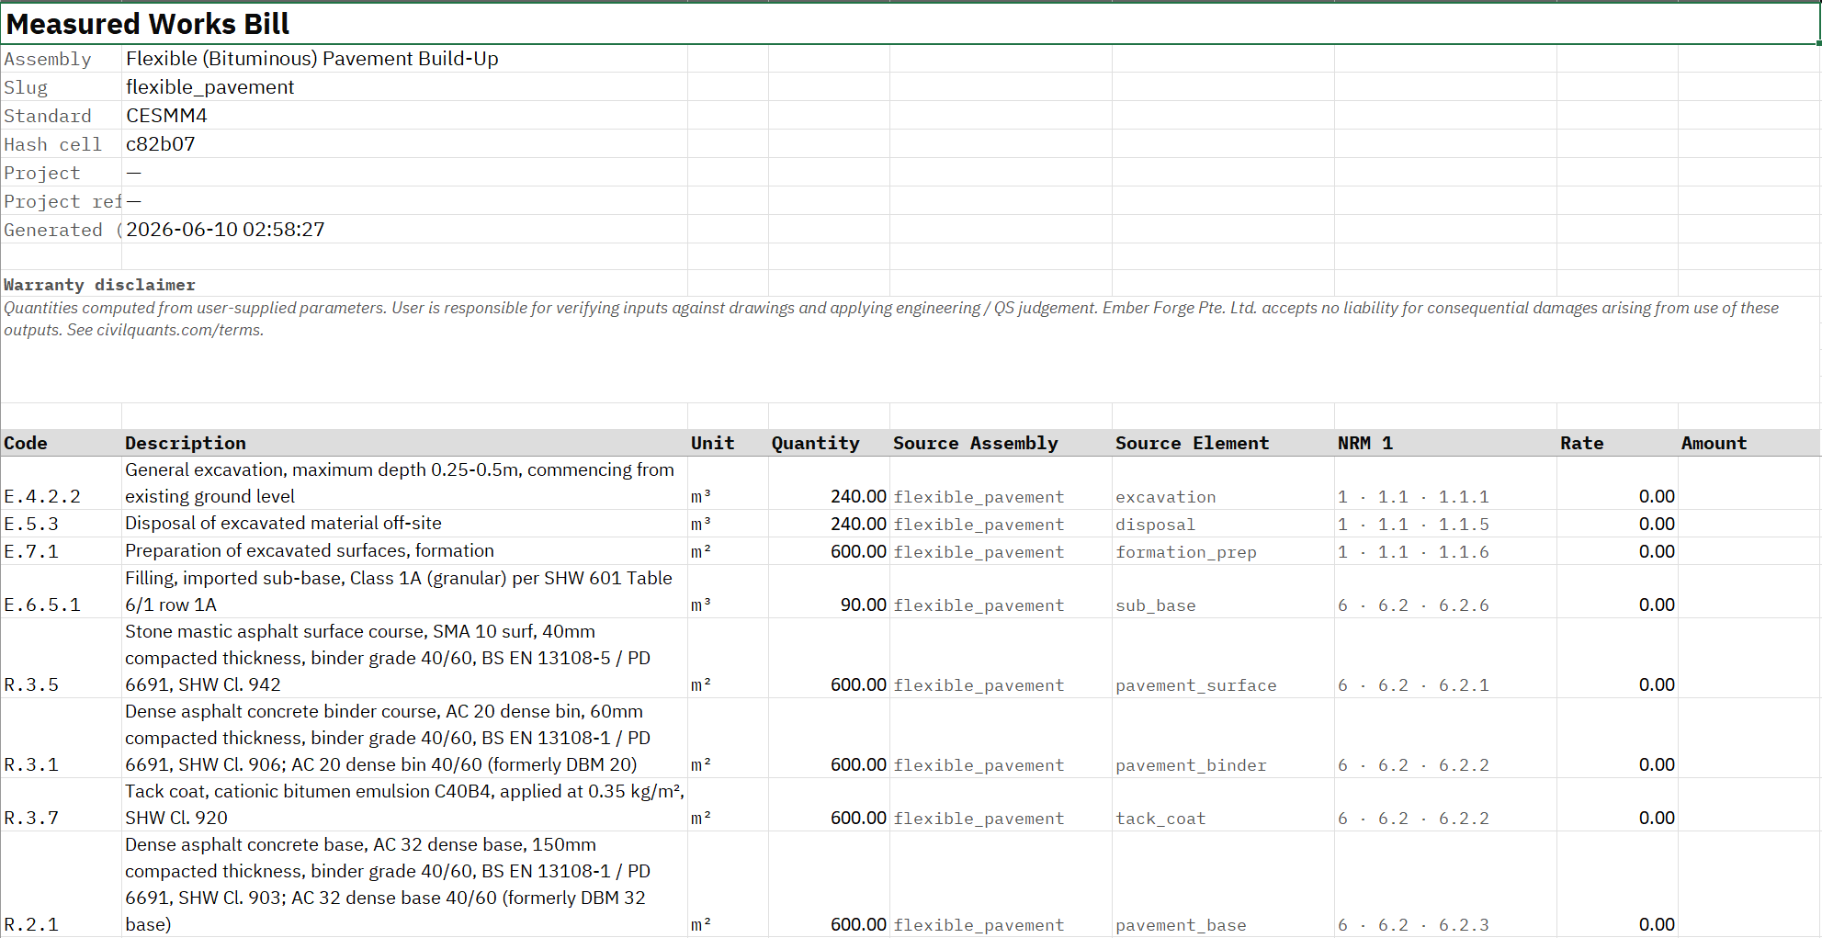Select code cell 'R.3.5'
The height and width of the screenshot is (938, 1822).
[x=61, y=658]
